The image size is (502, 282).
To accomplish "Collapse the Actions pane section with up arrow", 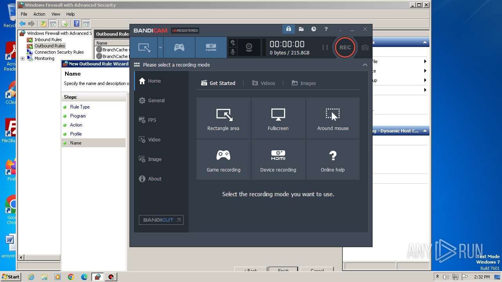I will [424, 42].
